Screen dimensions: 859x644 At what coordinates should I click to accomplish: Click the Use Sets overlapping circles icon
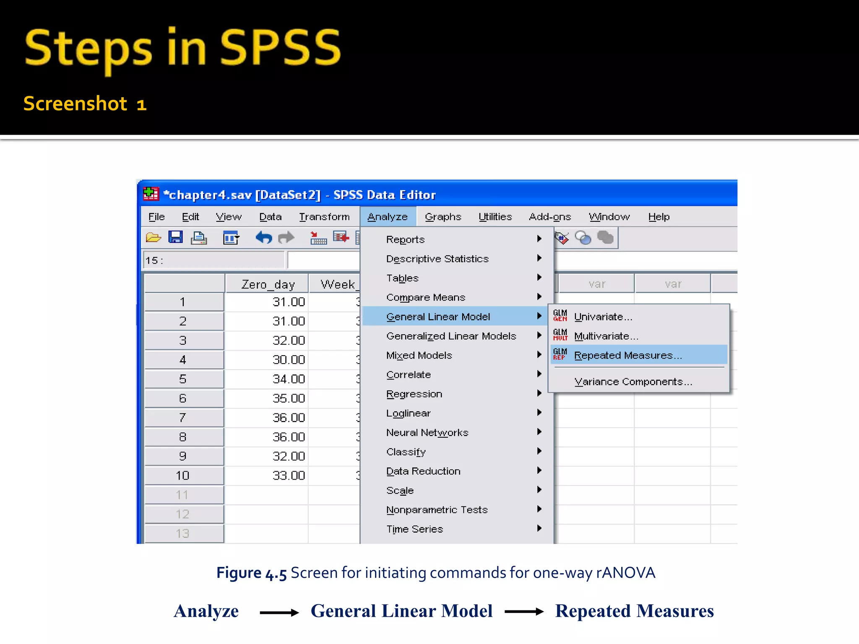coord(583,238)
